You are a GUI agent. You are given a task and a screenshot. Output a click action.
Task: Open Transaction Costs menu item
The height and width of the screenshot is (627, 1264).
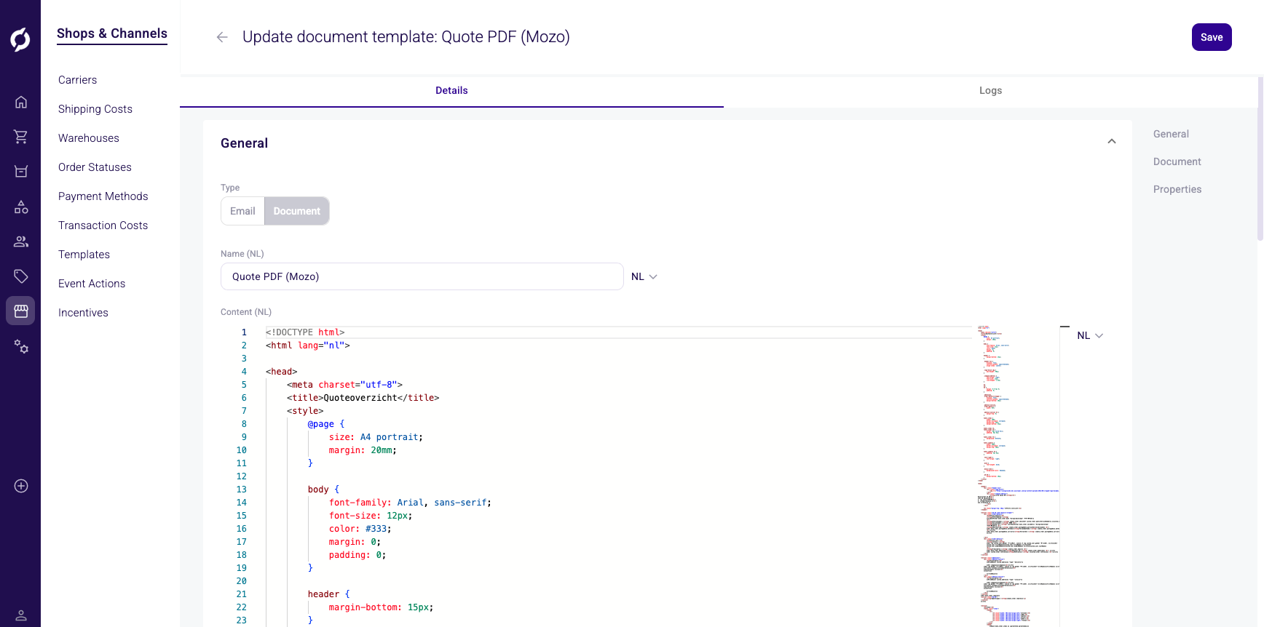103,225
